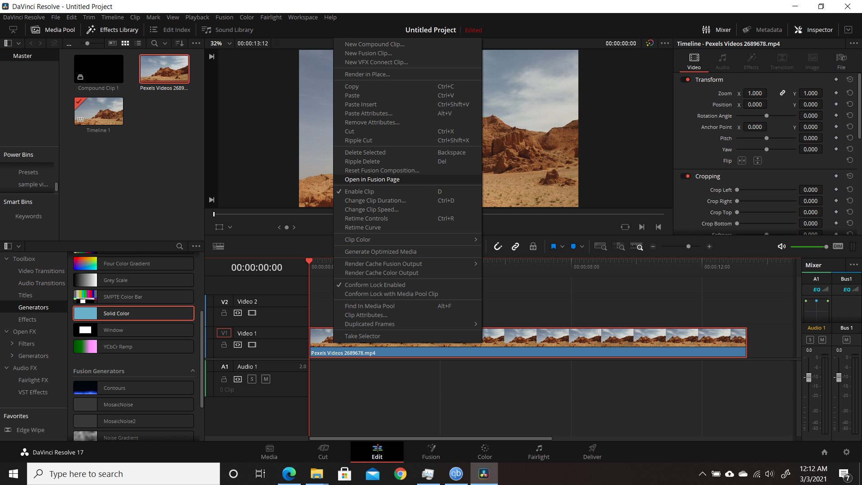The image size is (862, 485).
Task: Switch to the Color page
Action: (484, 452)
